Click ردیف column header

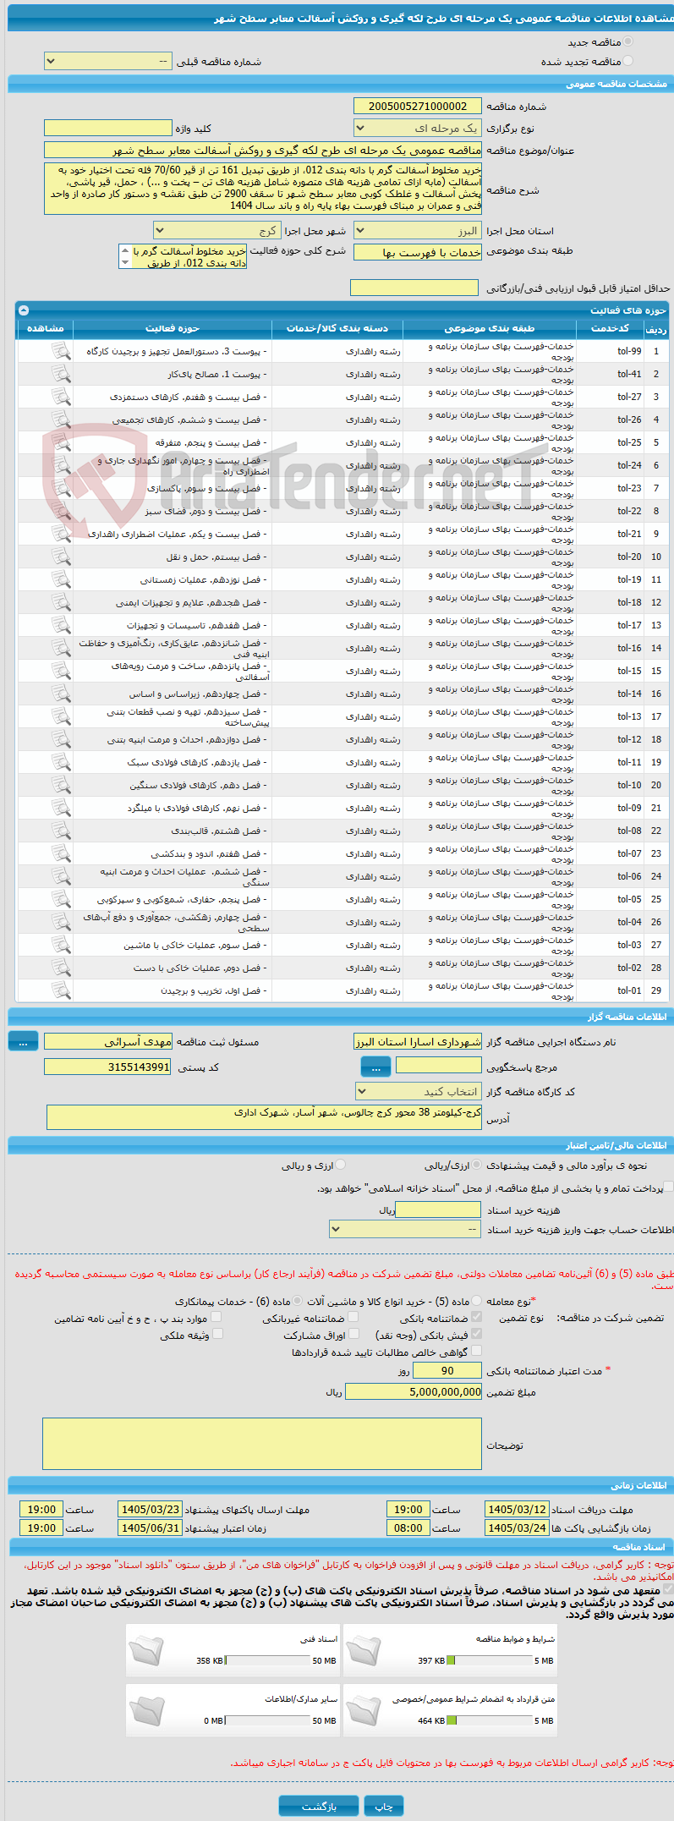point(656,329)
